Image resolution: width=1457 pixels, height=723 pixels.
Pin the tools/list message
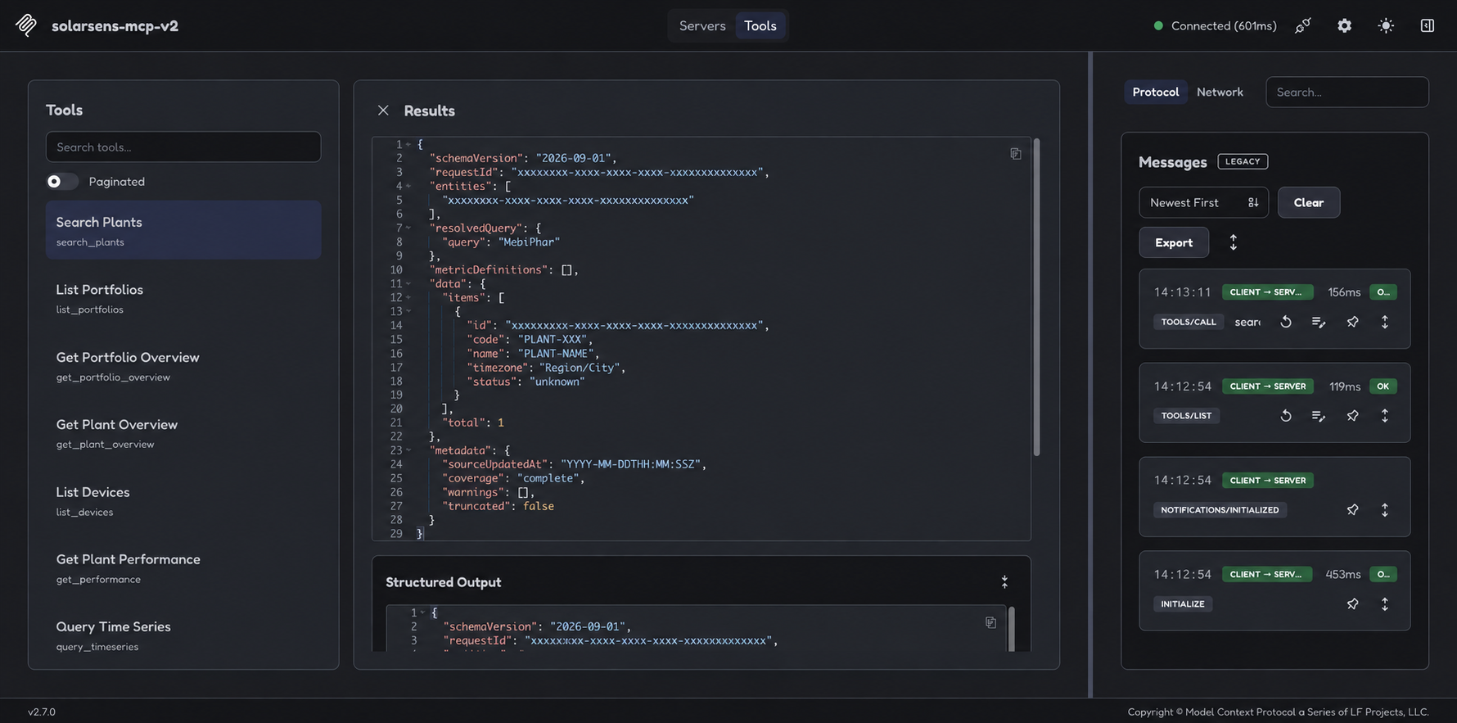click(x=1352, y=416)
